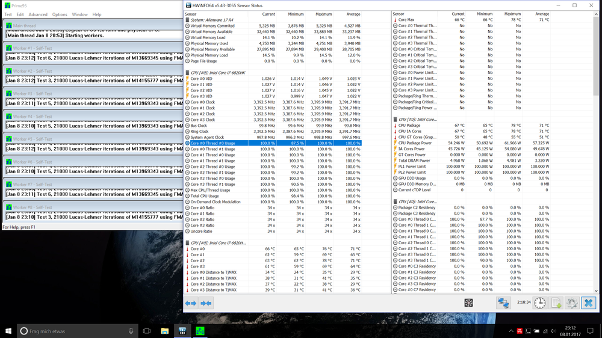Open the Advanced menu in Prime95

pos(37,14)
